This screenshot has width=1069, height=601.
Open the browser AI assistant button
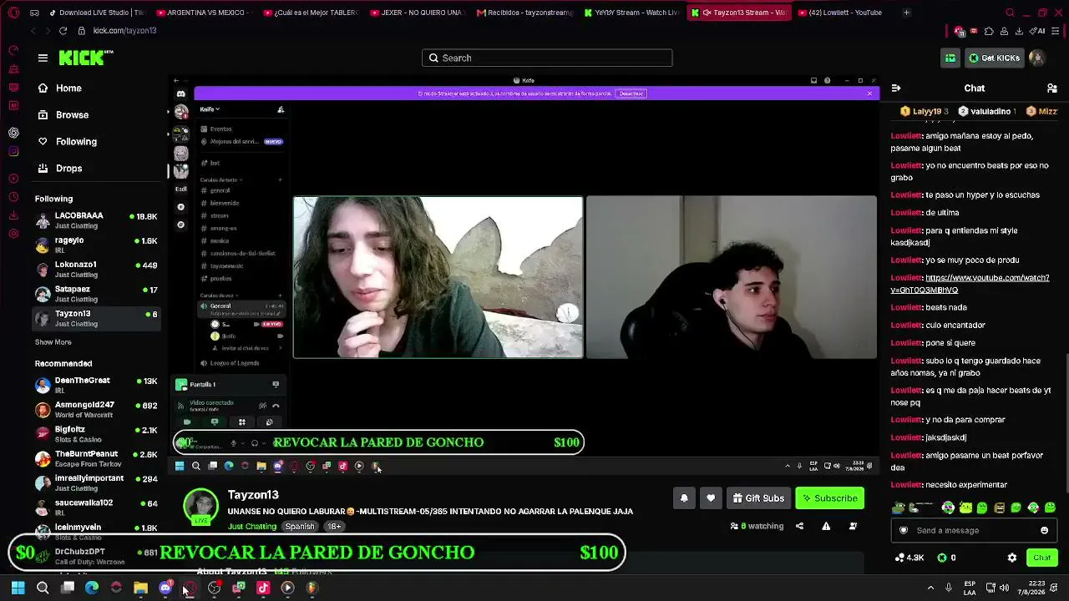(1038, 31)
